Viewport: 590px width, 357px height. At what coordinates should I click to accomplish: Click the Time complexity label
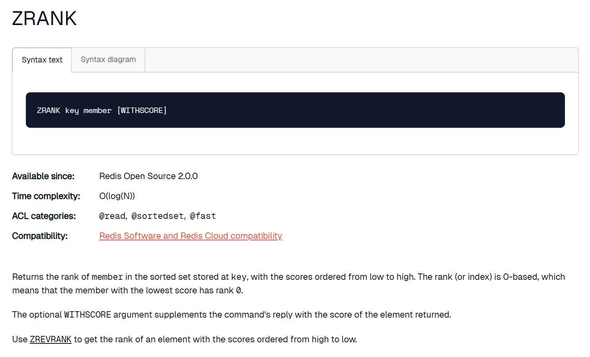click(x=46, y=196)
